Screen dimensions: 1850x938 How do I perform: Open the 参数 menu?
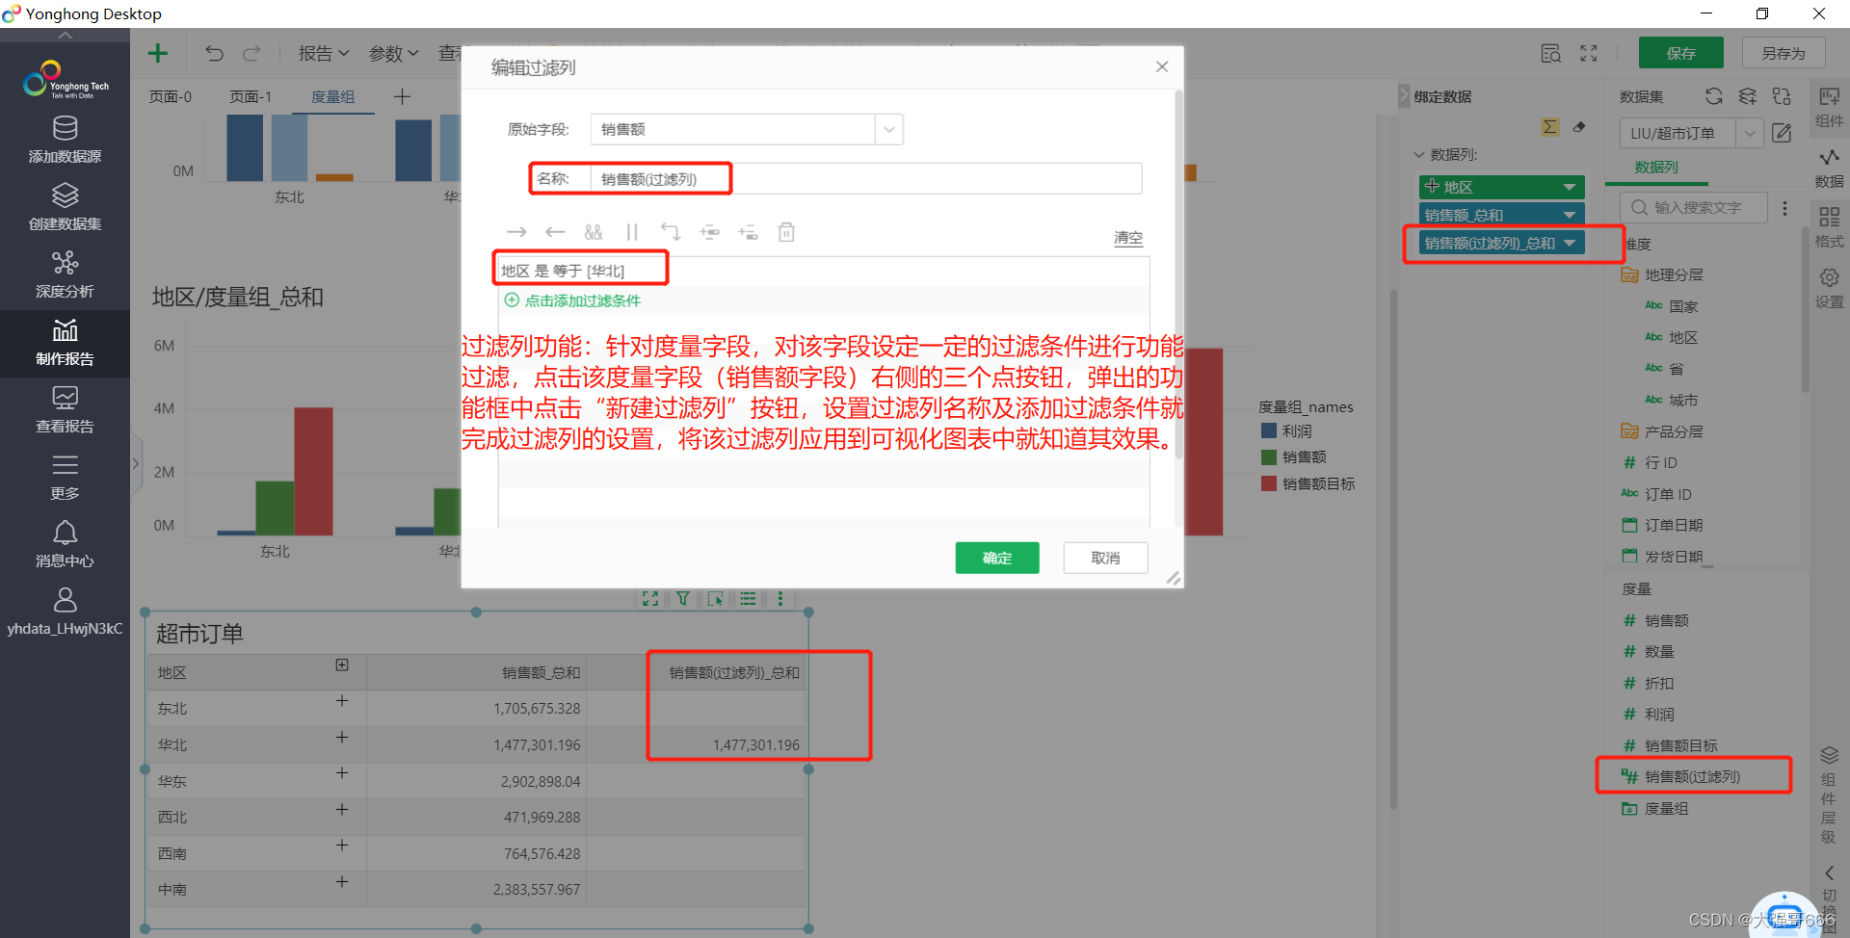pyautogui.click(x=394, y=53)
